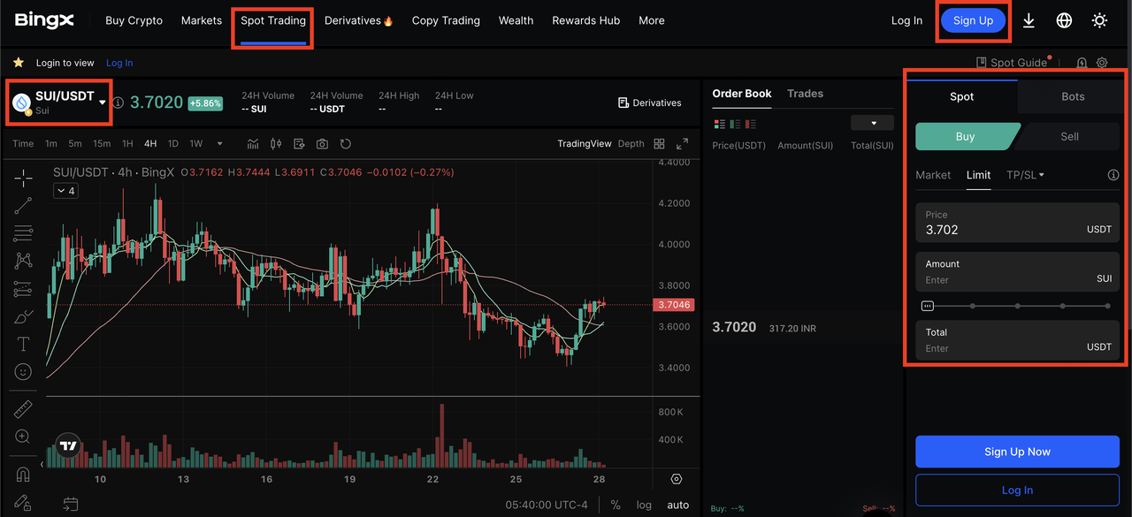Screen dimensions: 1132x517
Task: Click the download app icon
Action: 1029,20
